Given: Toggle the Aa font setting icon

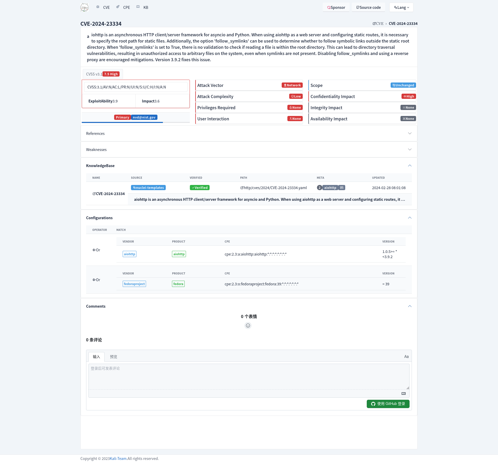Looking at the screenshot, I should pyautogui.click(x=406, y=357).
